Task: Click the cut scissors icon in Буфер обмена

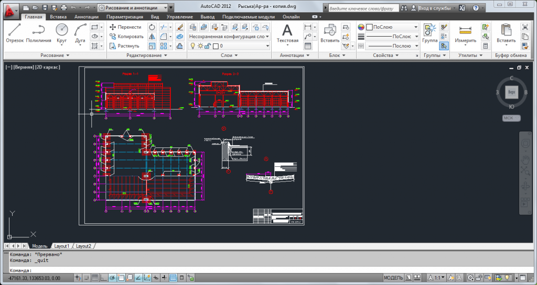Action: [x=524, y=27]
